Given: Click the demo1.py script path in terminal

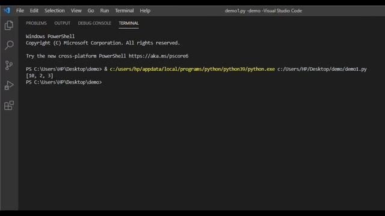Looking at the screenshot, I should 322,69.
